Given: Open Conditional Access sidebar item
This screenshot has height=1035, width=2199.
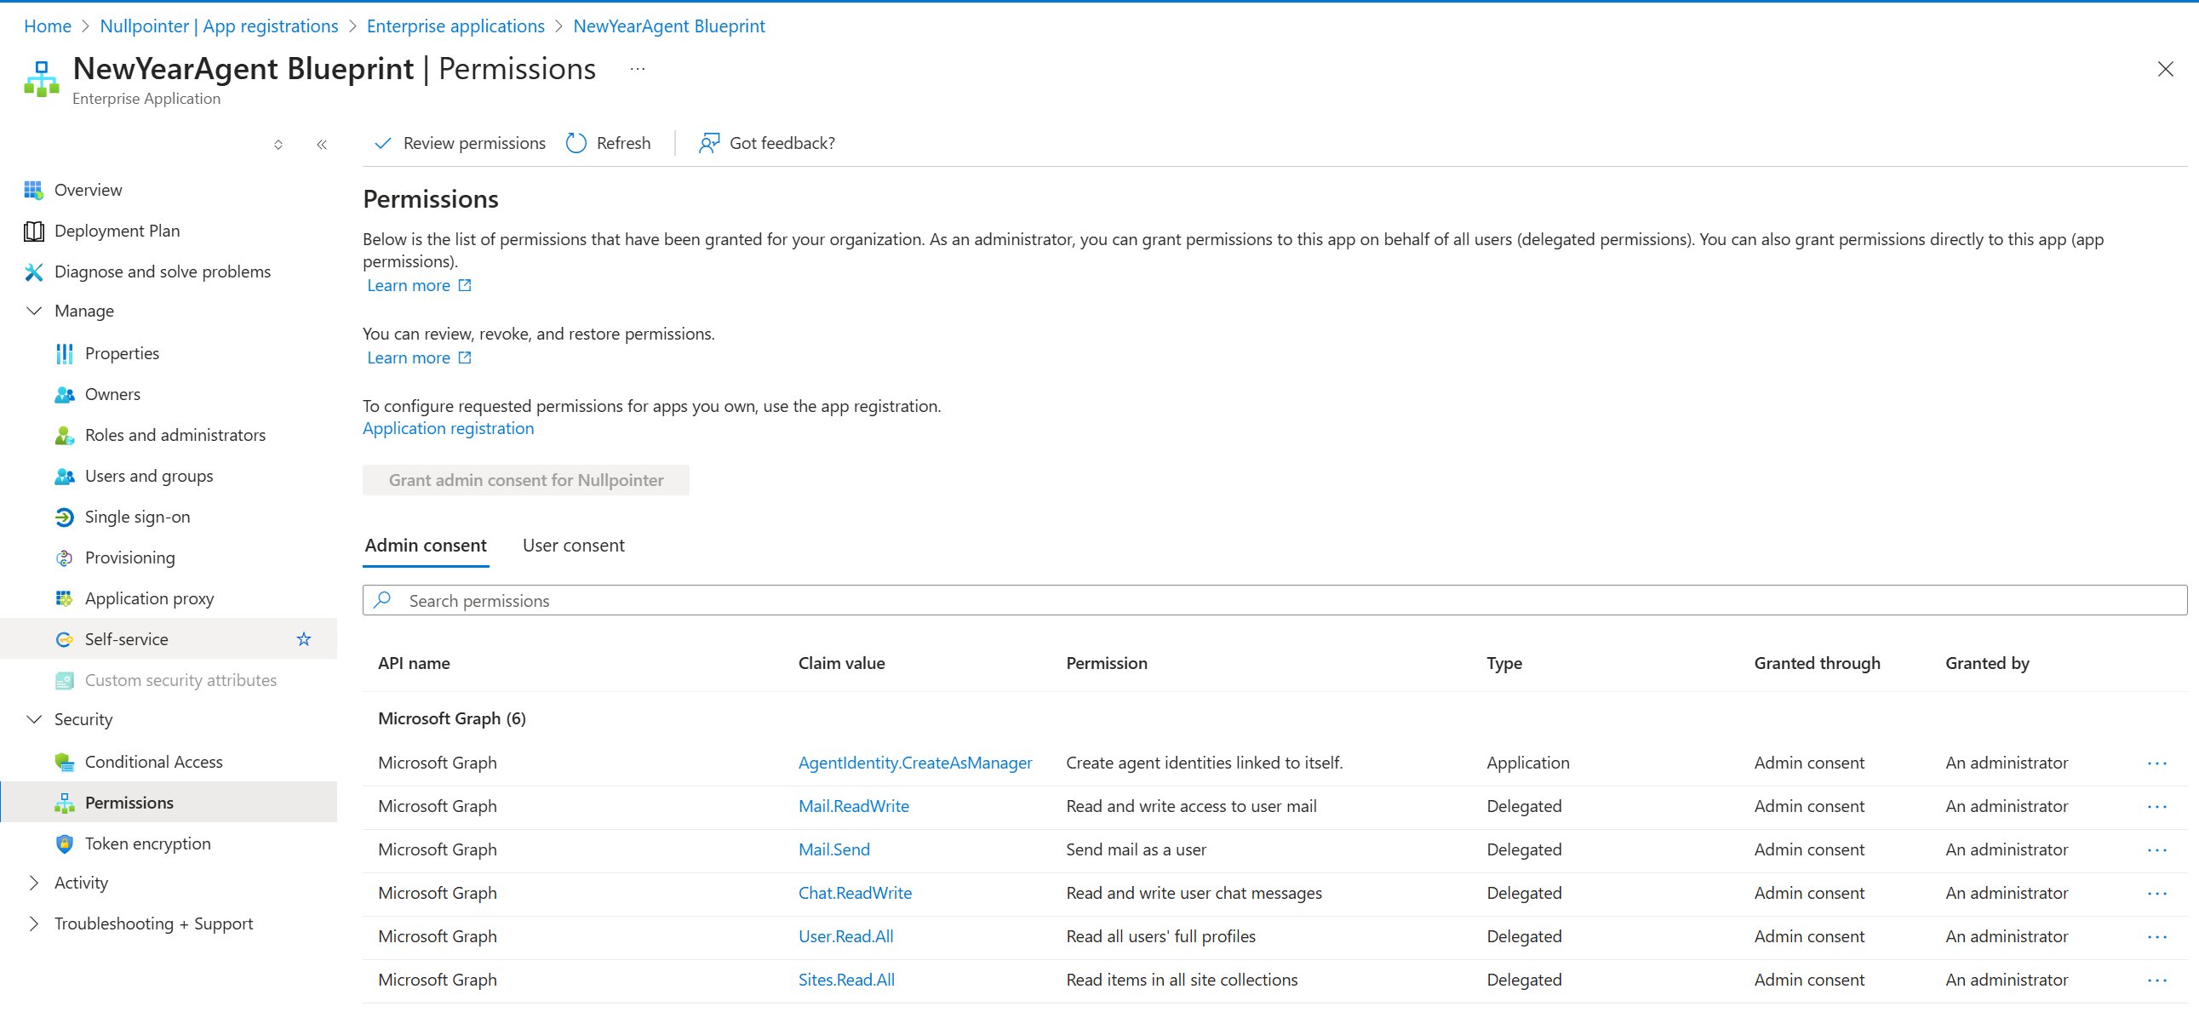Looking at the screenshot, I should point(152,761).
